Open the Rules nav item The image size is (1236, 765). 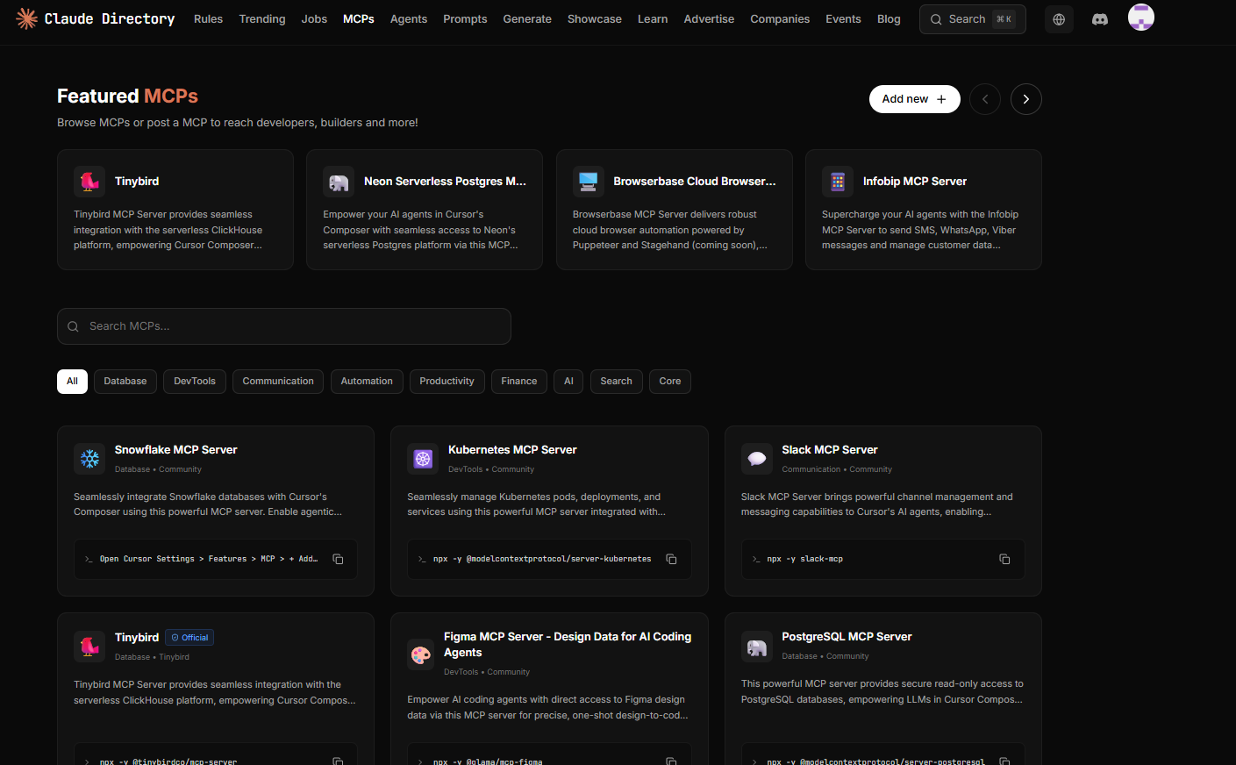coord(208,19)
